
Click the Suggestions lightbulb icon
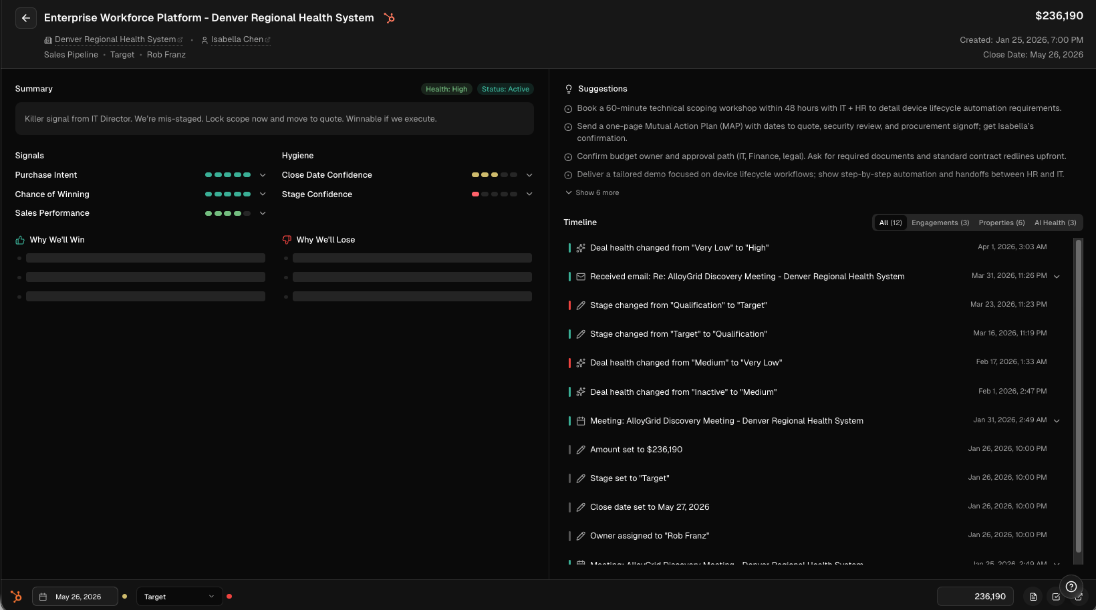coord(569,89)
